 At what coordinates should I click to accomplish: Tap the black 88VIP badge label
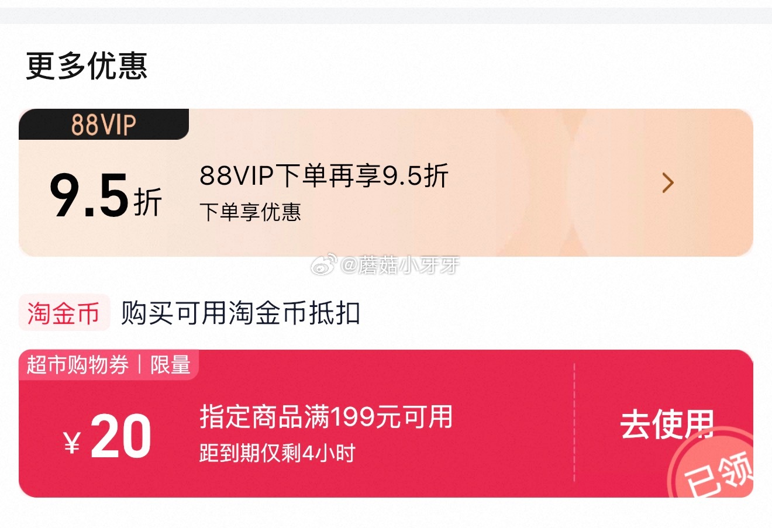104,125
